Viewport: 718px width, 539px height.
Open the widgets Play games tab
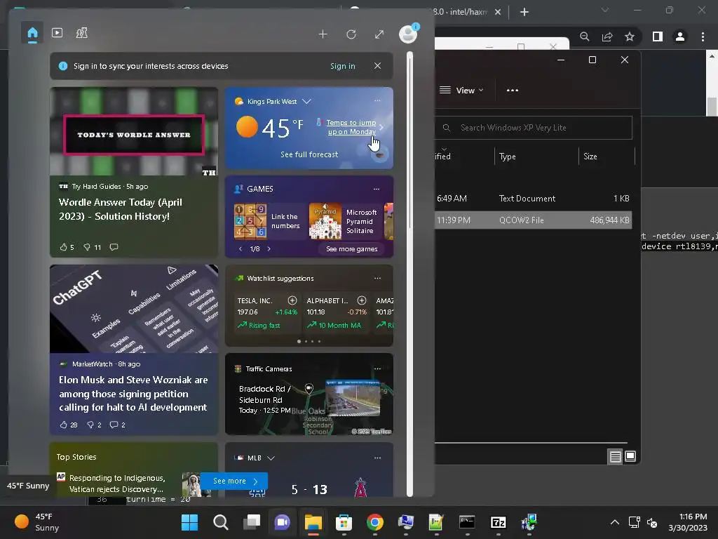pyautogui.click(x=81, y=33)
